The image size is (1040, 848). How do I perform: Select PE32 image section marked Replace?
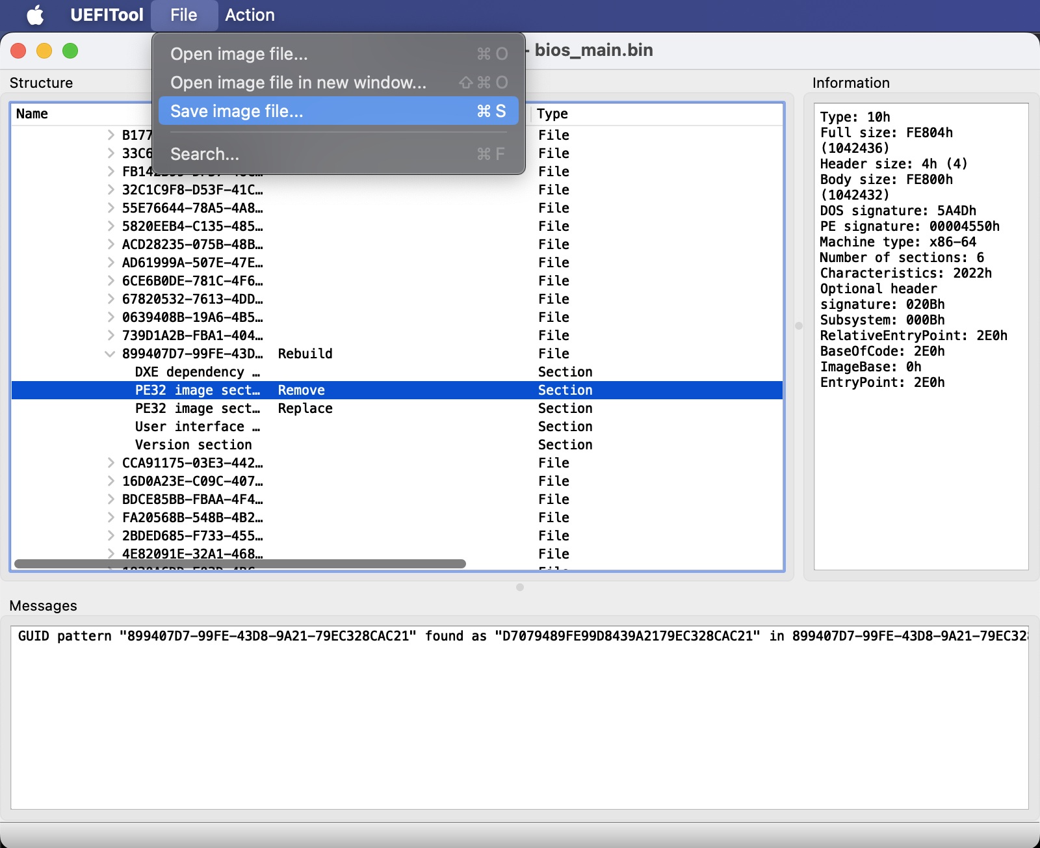(396, 408)
